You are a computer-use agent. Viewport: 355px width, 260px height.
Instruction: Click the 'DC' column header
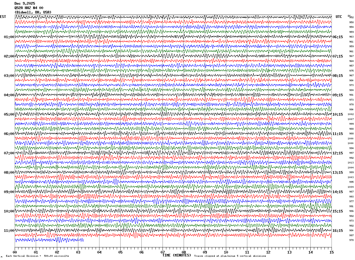349,16
